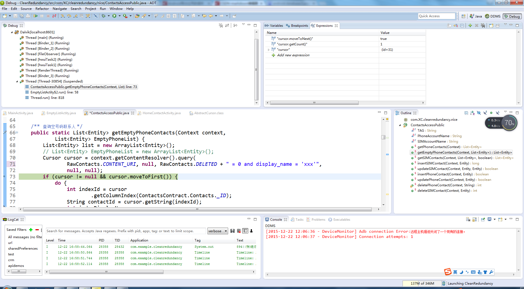The width and height of the screenshot is (524, 289).
Task: Toggle Show Type Names in Expressions toolbar
Action: point(449,26)
